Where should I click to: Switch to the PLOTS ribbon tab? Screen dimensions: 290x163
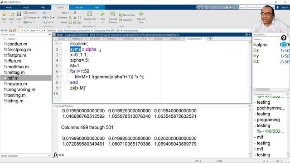[26, 8]
